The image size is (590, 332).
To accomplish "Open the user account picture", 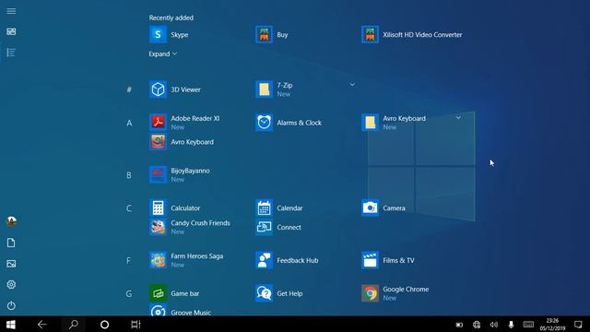I will point(11,221).
